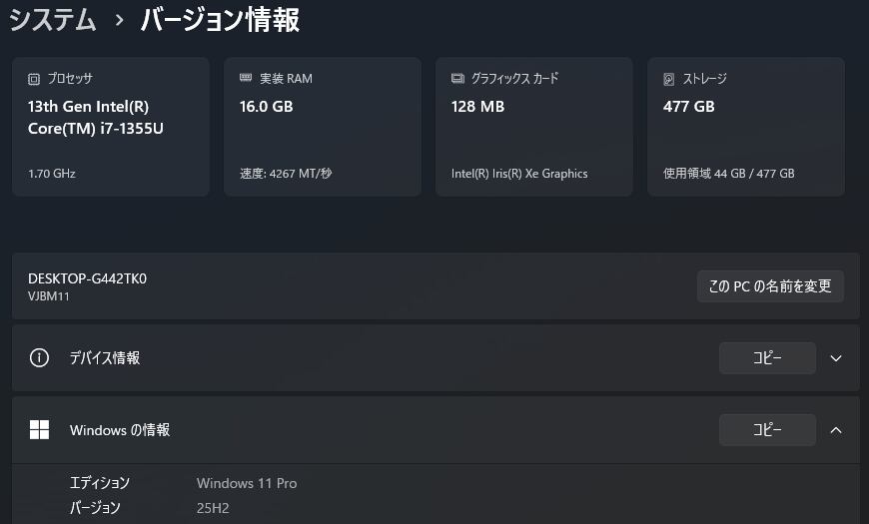Click the バージョン row label
Image resolution: width=869 pixels, height=524 pixels.
point(95,508)
